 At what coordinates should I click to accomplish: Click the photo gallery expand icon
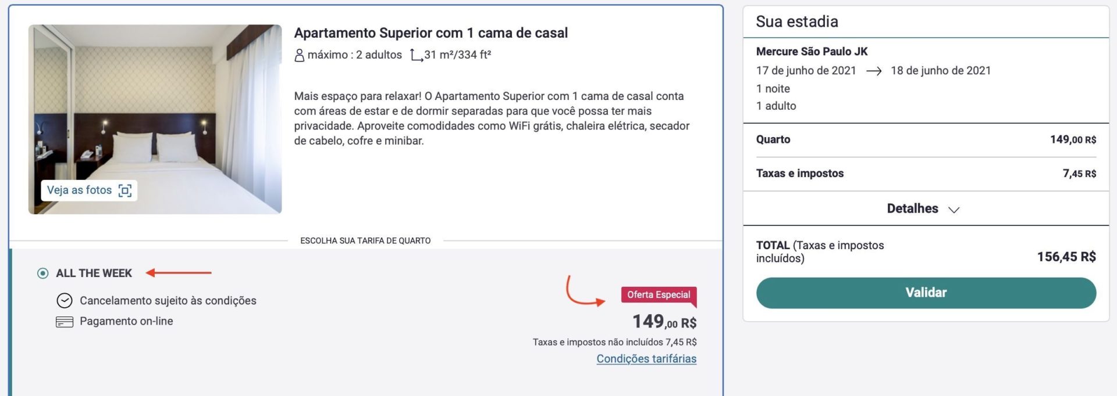(x=125, y=190)
